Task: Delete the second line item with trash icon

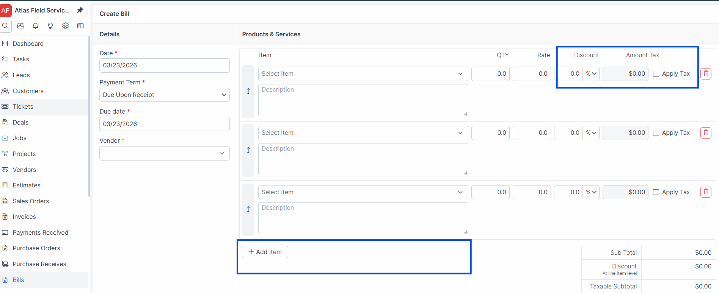Action: 706,132
